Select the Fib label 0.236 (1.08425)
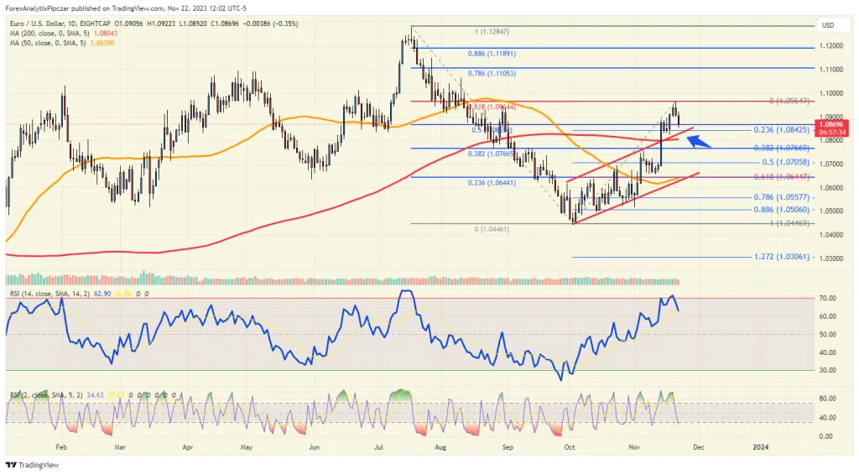The width and height of the screenshot is (859, 475). 781,130
